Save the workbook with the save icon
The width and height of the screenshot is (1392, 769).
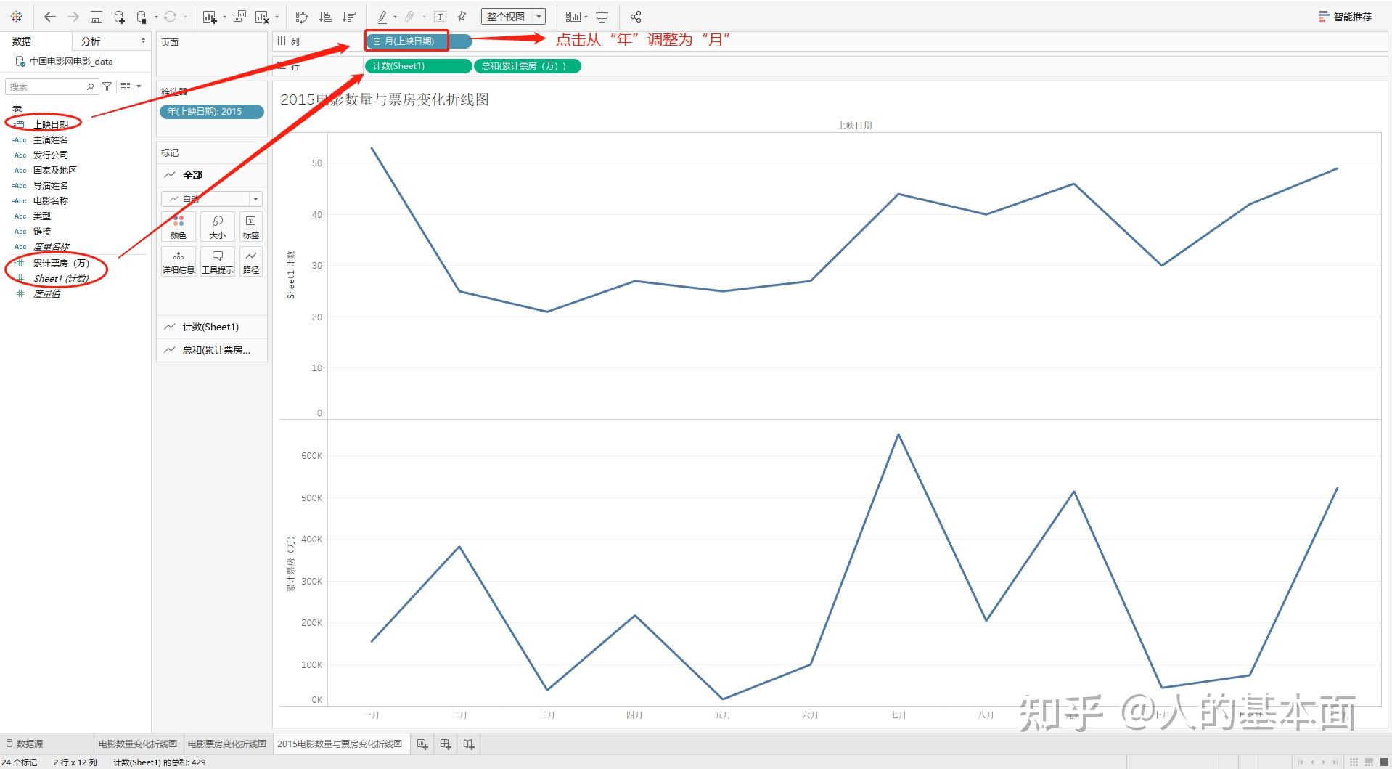point(97,17)
